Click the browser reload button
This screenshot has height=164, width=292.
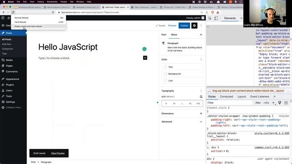tap(13, 12)
